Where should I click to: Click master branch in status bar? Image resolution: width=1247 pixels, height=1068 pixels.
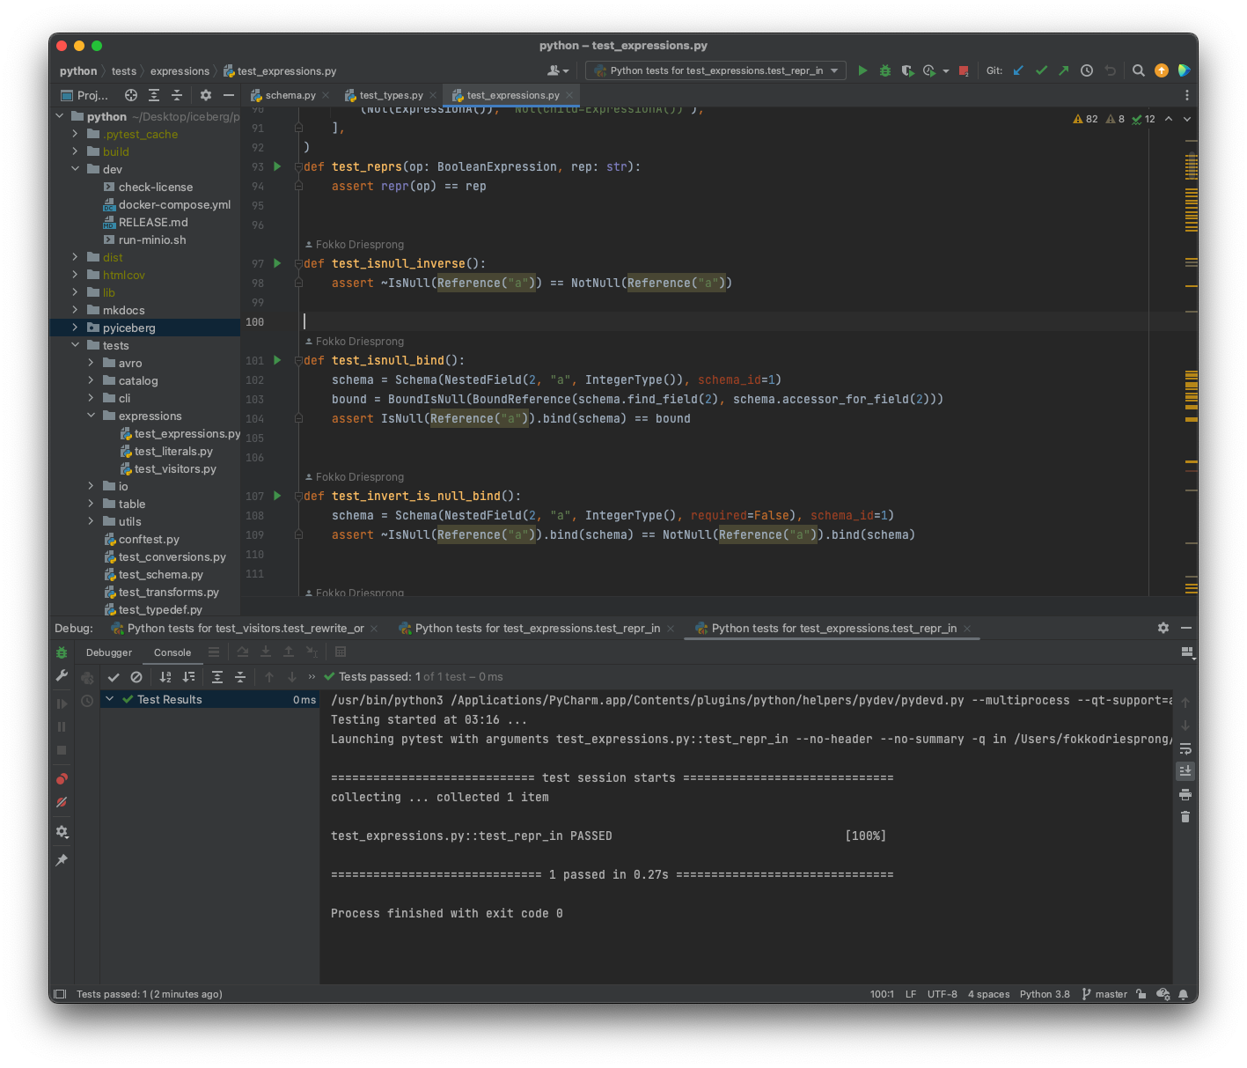(x=1104, y=994)
